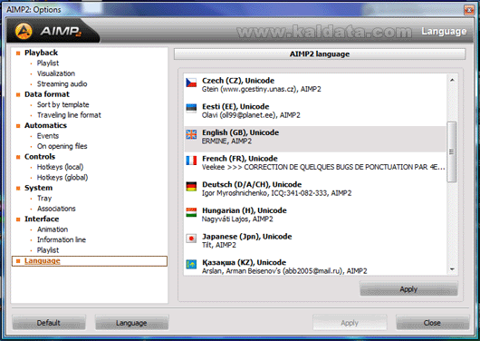The image size is (480, 341).
Task: Open the Interface section
Action: coord(42,219)
